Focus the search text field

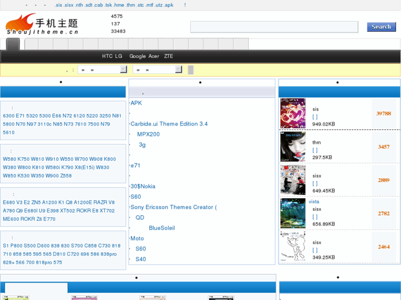click(x=274, y=27)
